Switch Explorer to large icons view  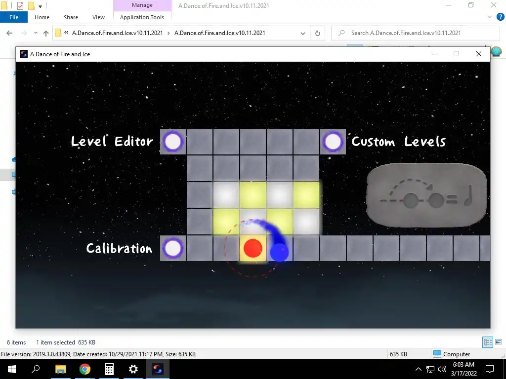(499, 342)
